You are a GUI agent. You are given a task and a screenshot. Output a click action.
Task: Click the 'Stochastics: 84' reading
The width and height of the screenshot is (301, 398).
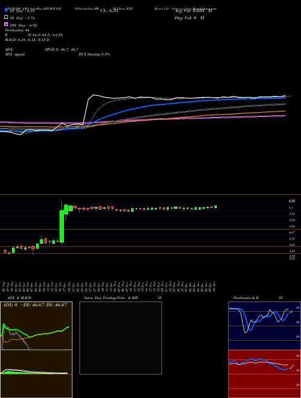(x=17, y=30)
